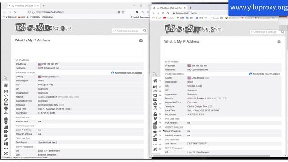The image size is (288, 162).
Task: Click the crossed-tools icon in right window sidebar
Action: [155, 149]
